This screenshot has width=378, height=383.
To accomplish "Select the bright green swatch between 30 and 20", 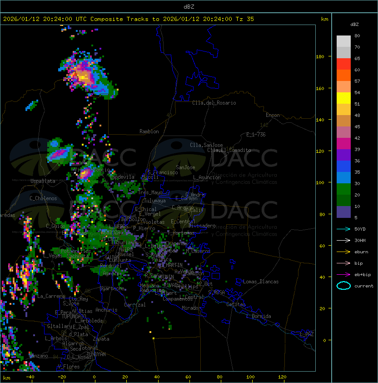I will [343, 189].
